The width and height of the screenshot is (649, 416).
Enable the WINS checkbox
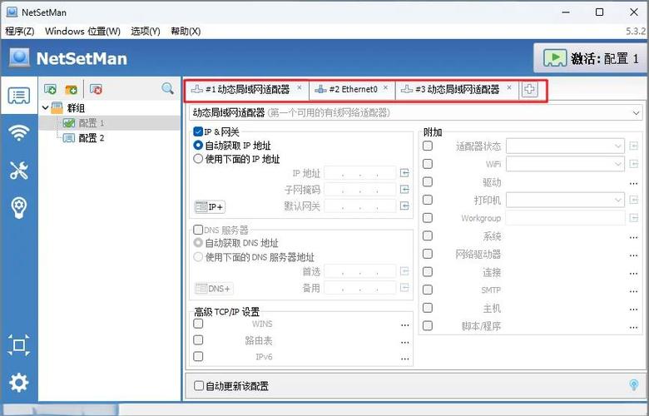pyautogui.click(x=198, y=324)
